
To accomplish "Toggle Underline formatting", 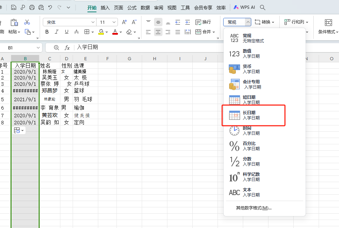I will (x=67, y=32).
